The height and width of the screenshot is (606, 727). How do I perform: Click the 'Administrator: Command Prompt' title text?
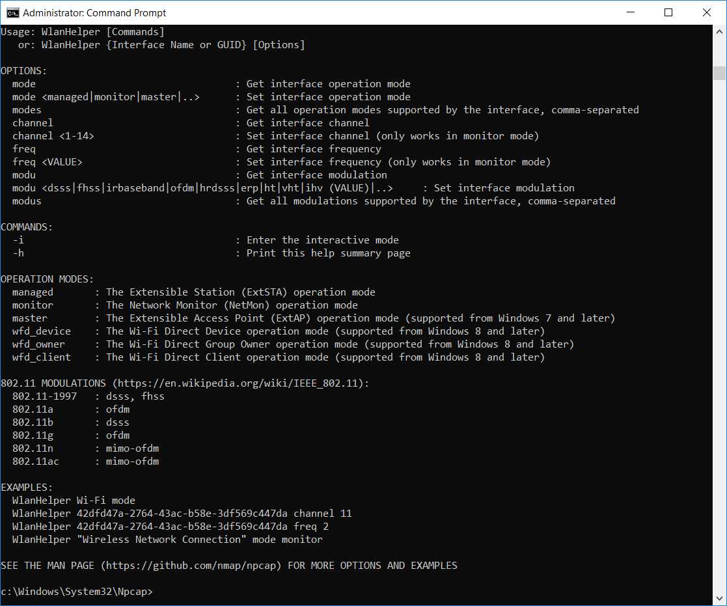tap(94, 12)
